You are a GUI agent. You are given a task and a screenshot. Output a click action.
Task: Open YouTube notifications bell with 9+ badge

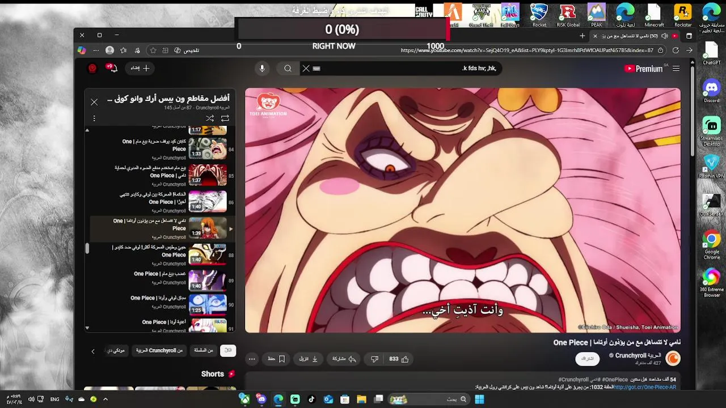(x=113, y=68)
